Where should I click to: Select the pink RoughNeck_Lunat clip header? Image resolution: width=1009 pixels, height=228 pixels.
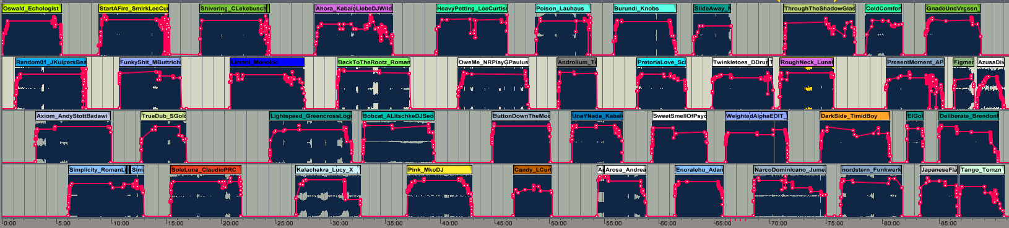click(806, 62)
